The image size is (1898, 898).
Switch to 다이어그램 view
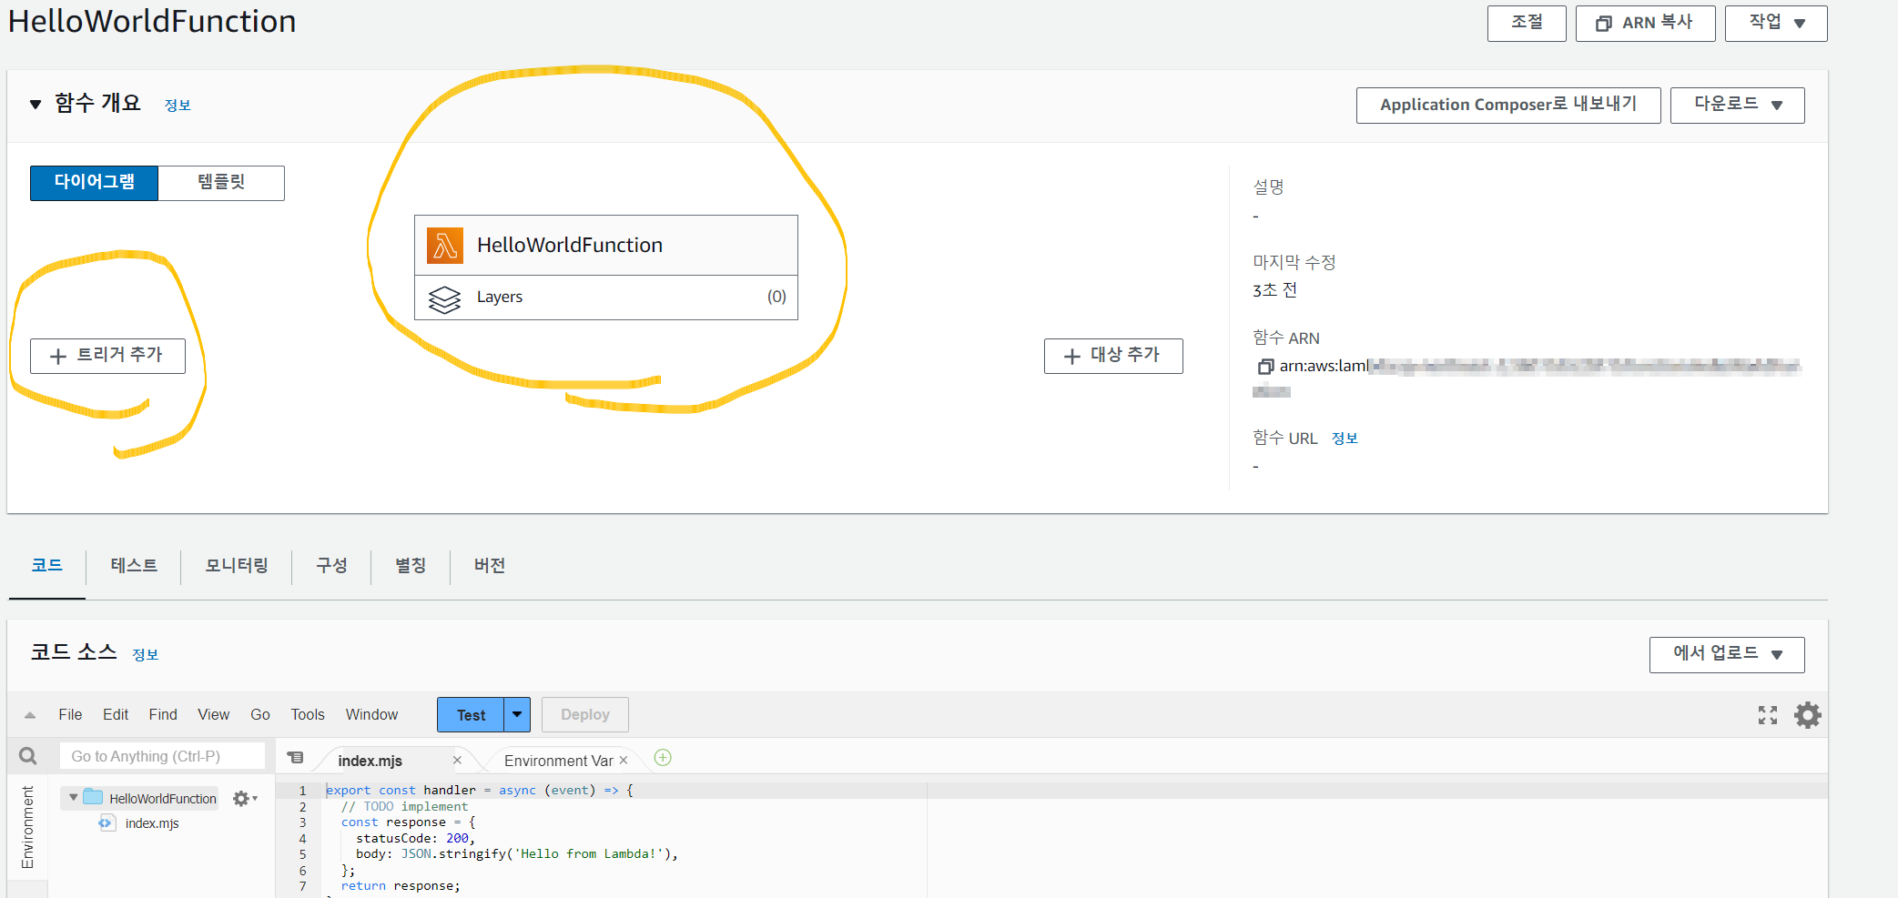click(x=94, y=183)
